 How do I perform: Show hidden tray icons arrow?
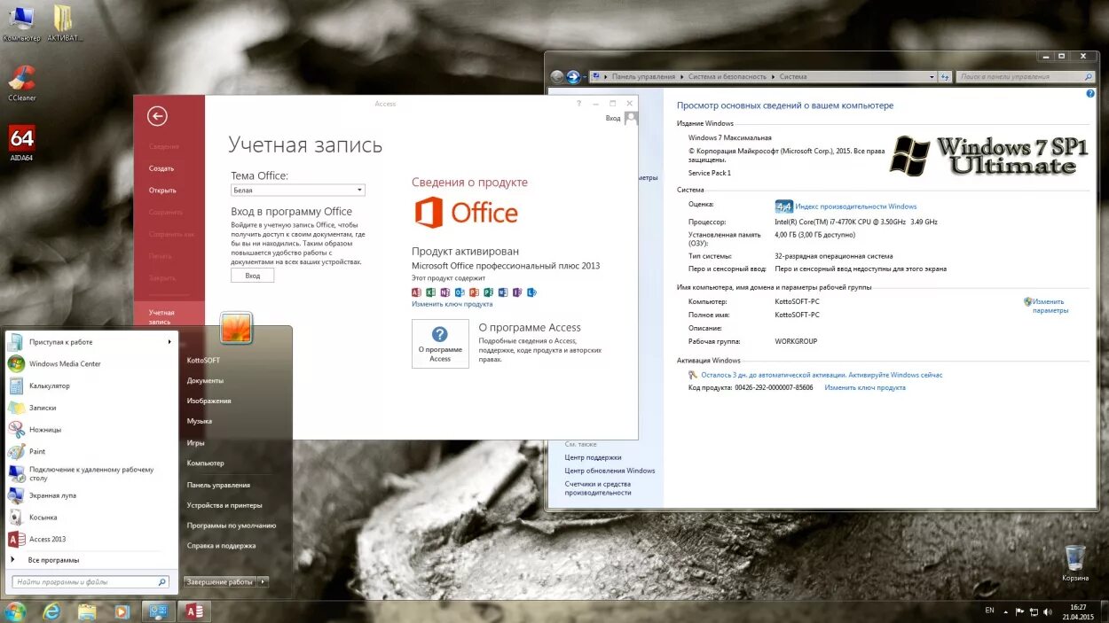coord(1006,611)
